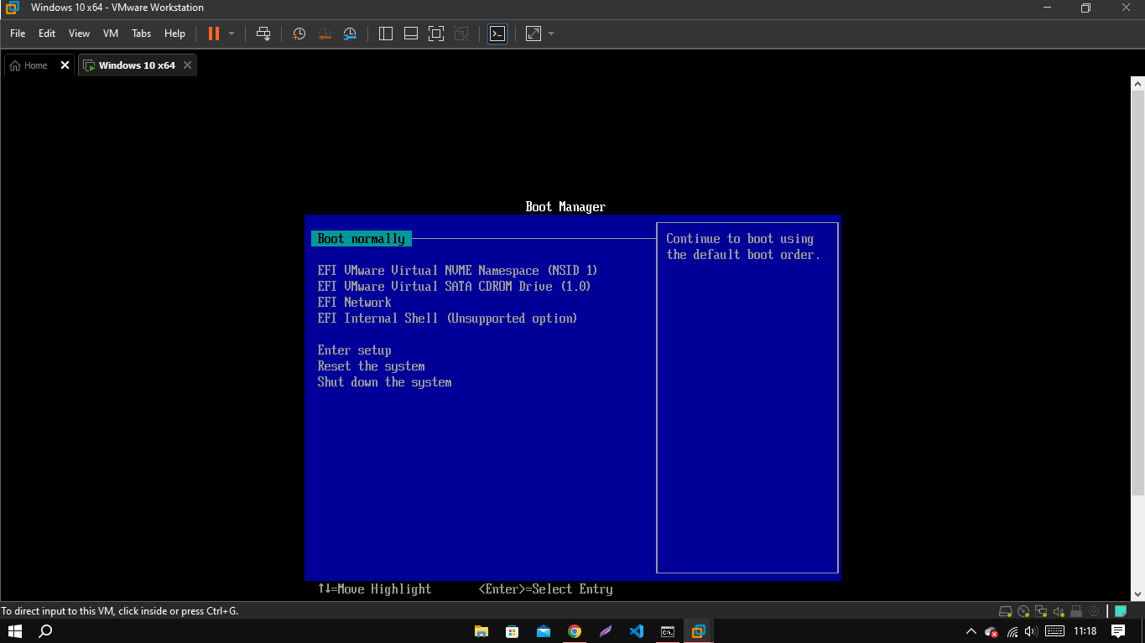Viewport: 1145px width, 643px height.
Task: Open the VM menu
Action: click(111, 34)
